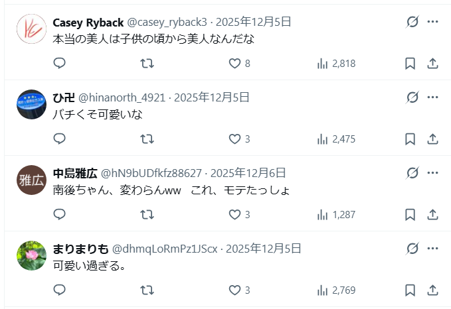The image size is (451, 309).
Task: Click the 中島雅広 profile avatar
Action: tap(31, 180)
